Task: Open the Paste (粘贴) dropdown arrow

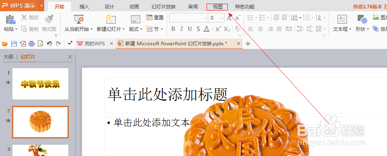Action: 16,29
